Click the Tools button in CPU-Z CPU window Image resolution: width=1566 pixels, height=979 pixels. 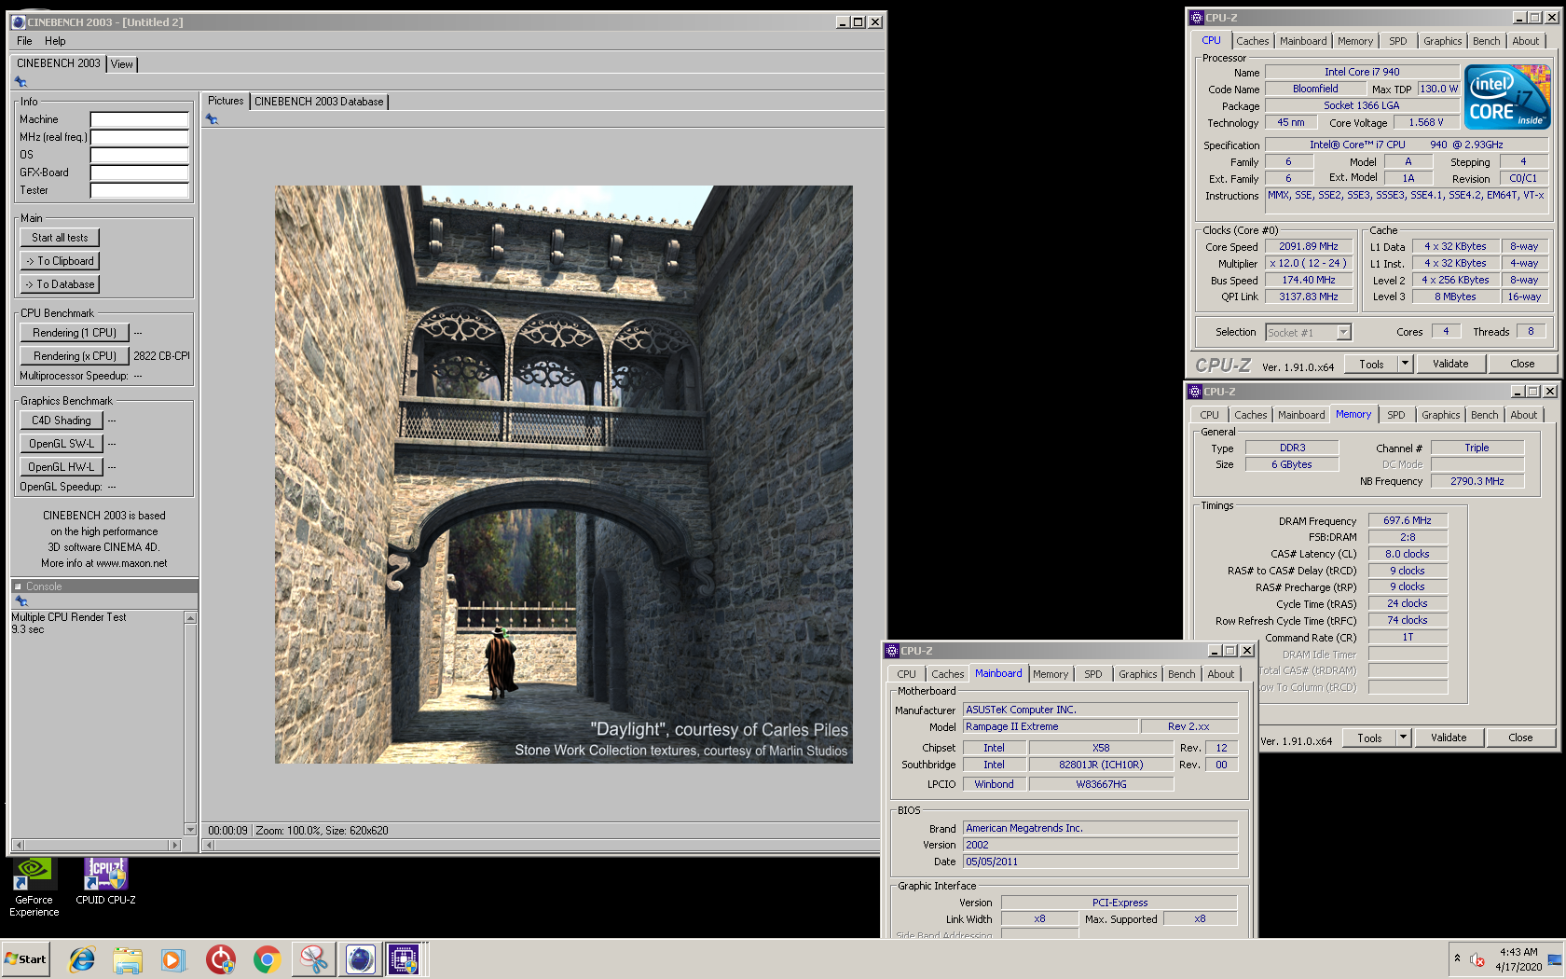click(1371, 364)
